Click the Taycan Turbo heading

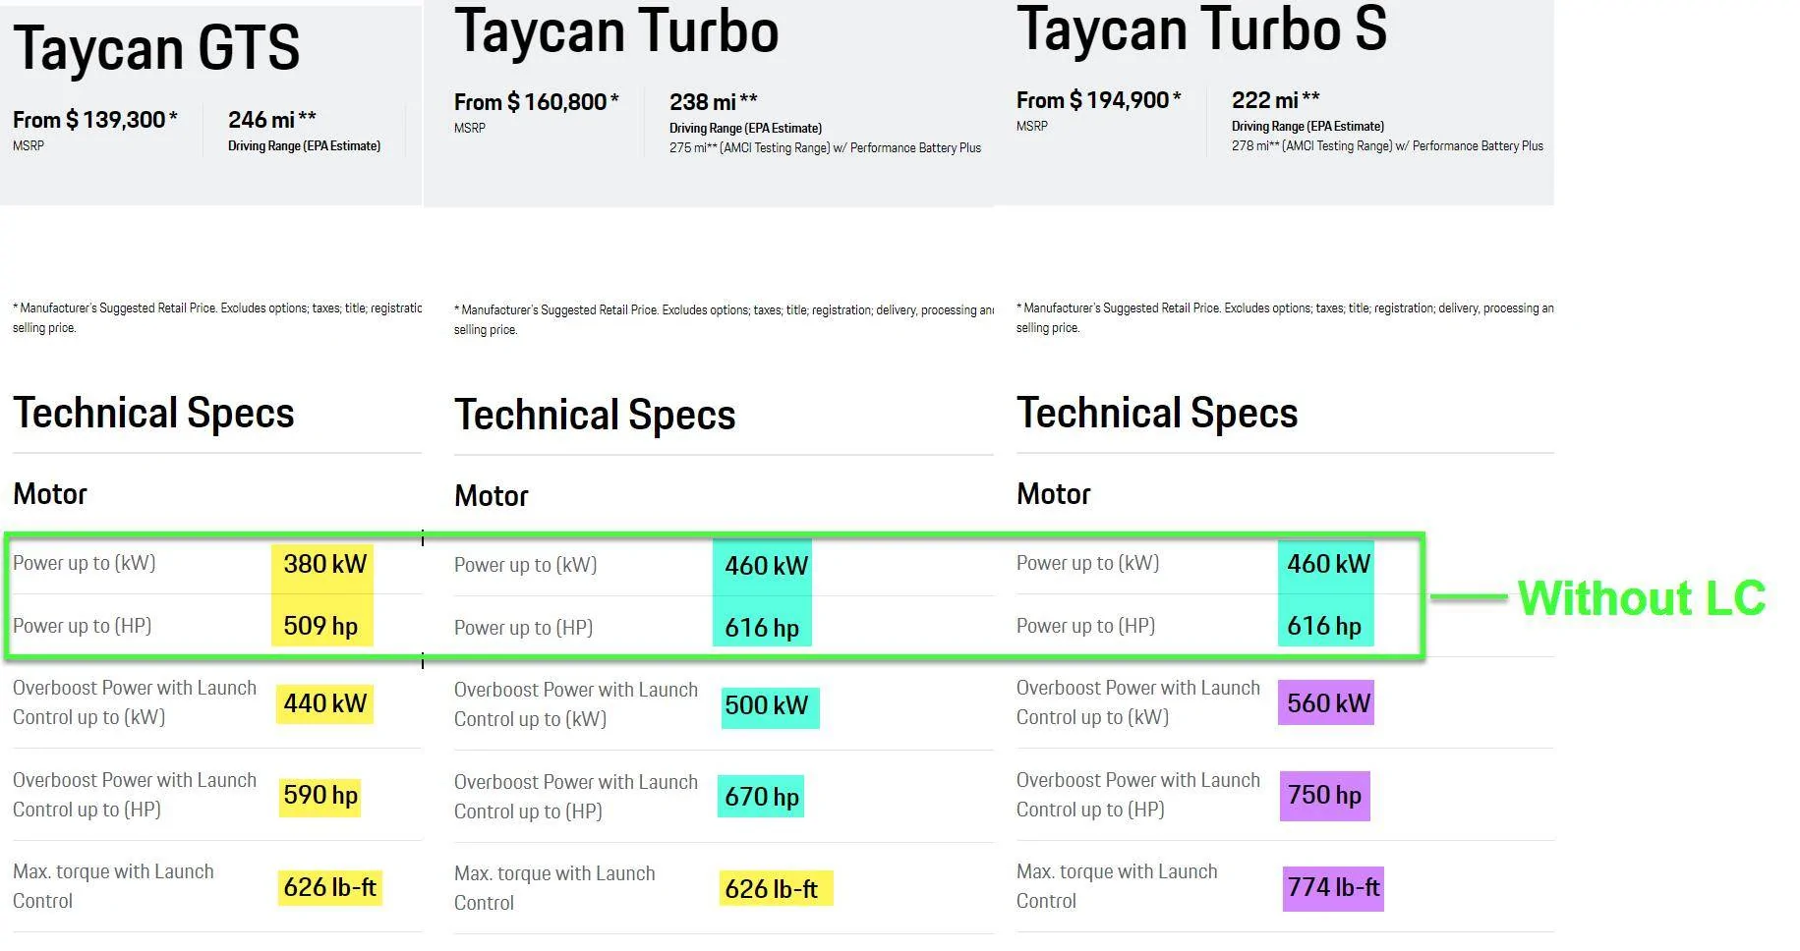point(616,30)
